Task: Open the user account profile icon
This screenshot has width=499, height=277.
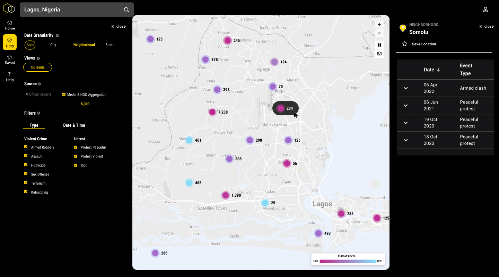Action: tap(485, 10)
